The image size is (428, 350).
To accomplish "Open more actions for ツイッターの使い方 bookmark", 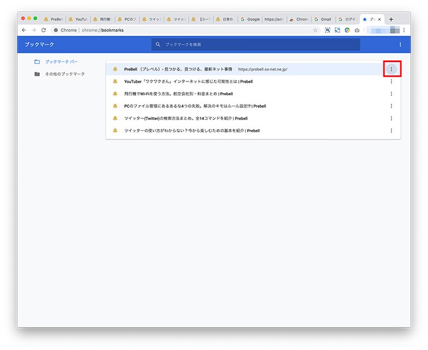I will tap(391, 130).
